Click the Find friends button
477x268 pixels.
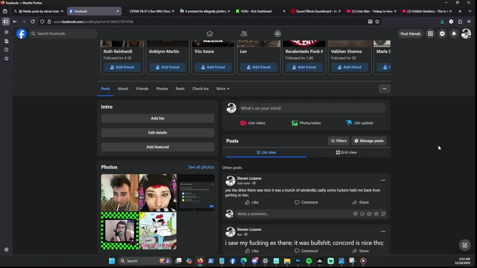pyautogui.click(x=410, y=34)
